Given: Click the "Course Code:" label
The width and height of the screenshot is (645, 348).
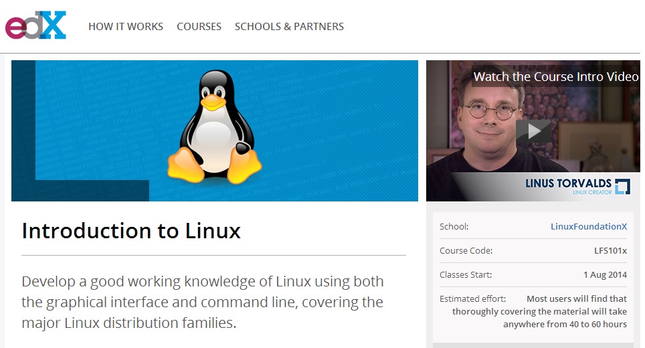Looking at the screenshot, I should 466,251.
